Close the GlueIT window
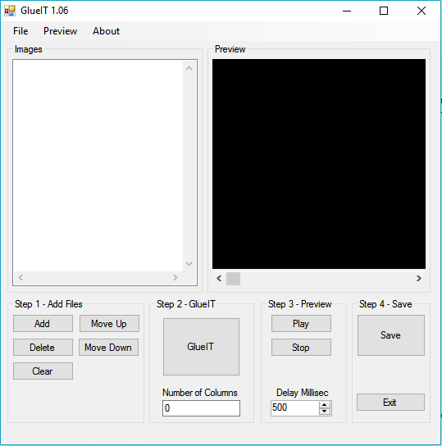This screenshot has width=442, height=446. click(421, 11)
